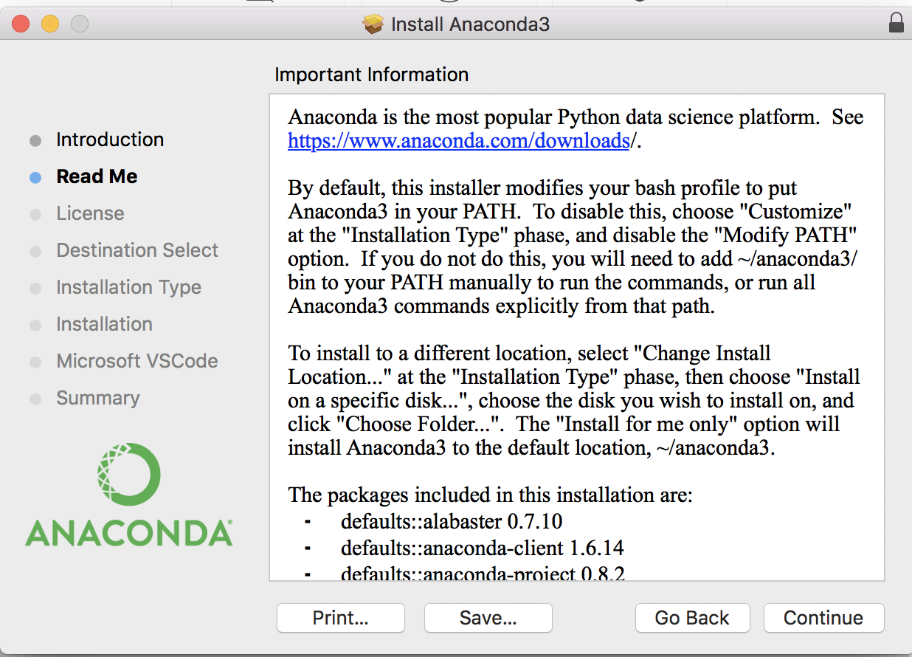The width and height of the screenshot is (912, 657).
Task: Select the License step in the sidebar
Action: (90, 213)
